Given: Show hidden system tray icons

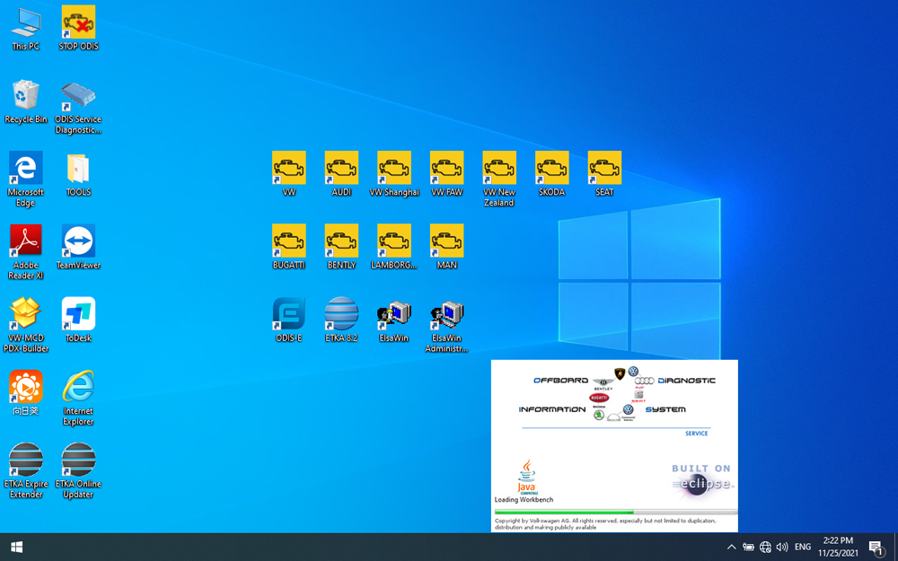Looking at the screenshot, I should 731,548.
